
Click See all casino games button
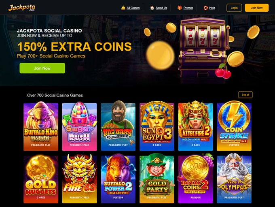point(245,95)
